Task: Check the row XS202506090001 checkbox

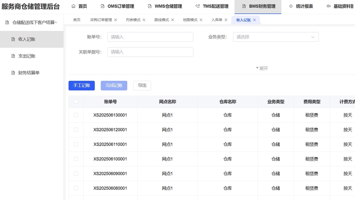Action: click(76, 173)
